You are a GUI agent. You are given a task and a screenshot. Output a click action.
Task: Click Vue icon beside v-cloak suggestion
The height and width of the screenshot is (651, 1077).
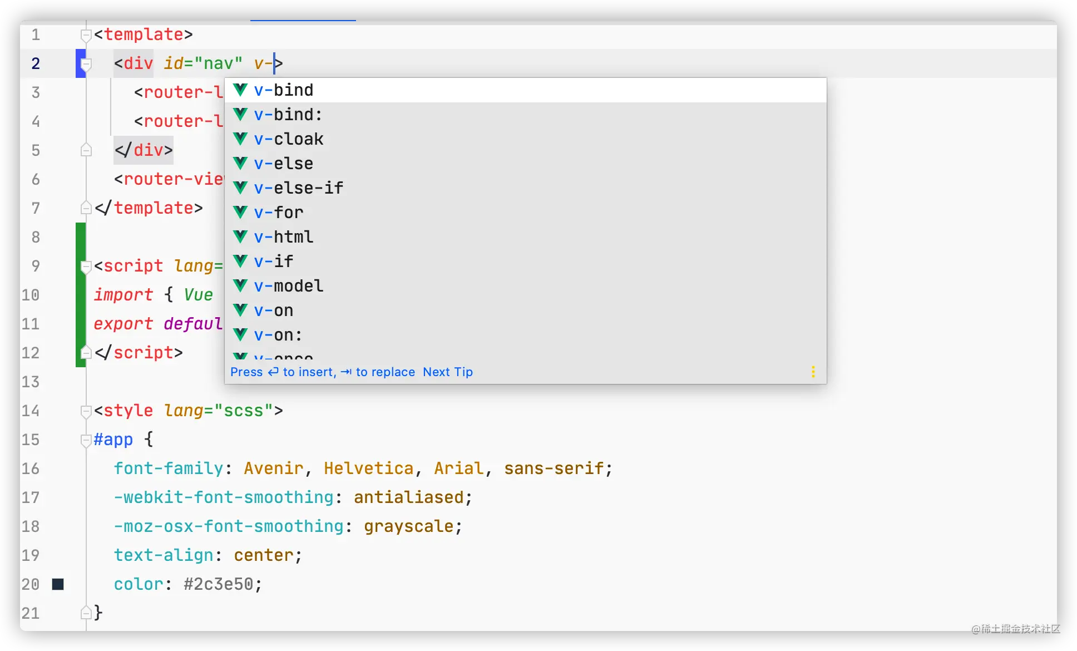coord(240,139)
